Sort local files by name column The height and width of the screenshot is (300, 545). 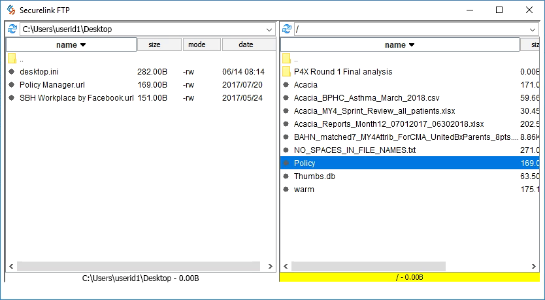click(71, 45)
